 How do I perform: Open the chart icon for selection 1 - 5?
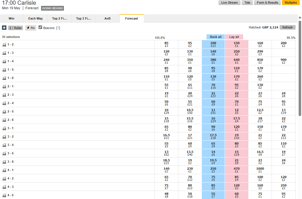click(4, 69)
